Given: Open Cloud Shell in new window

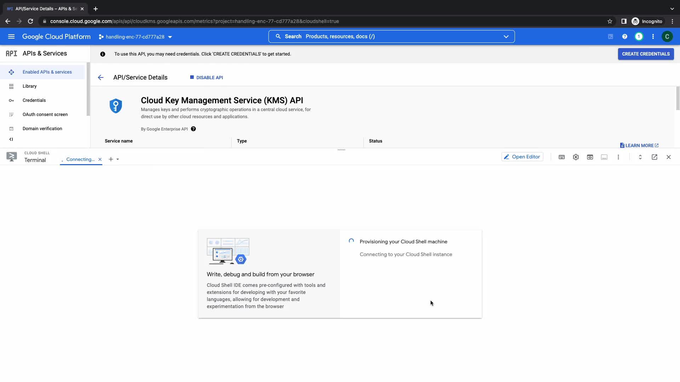Looking at the screenshot, I should click(654, 157).
